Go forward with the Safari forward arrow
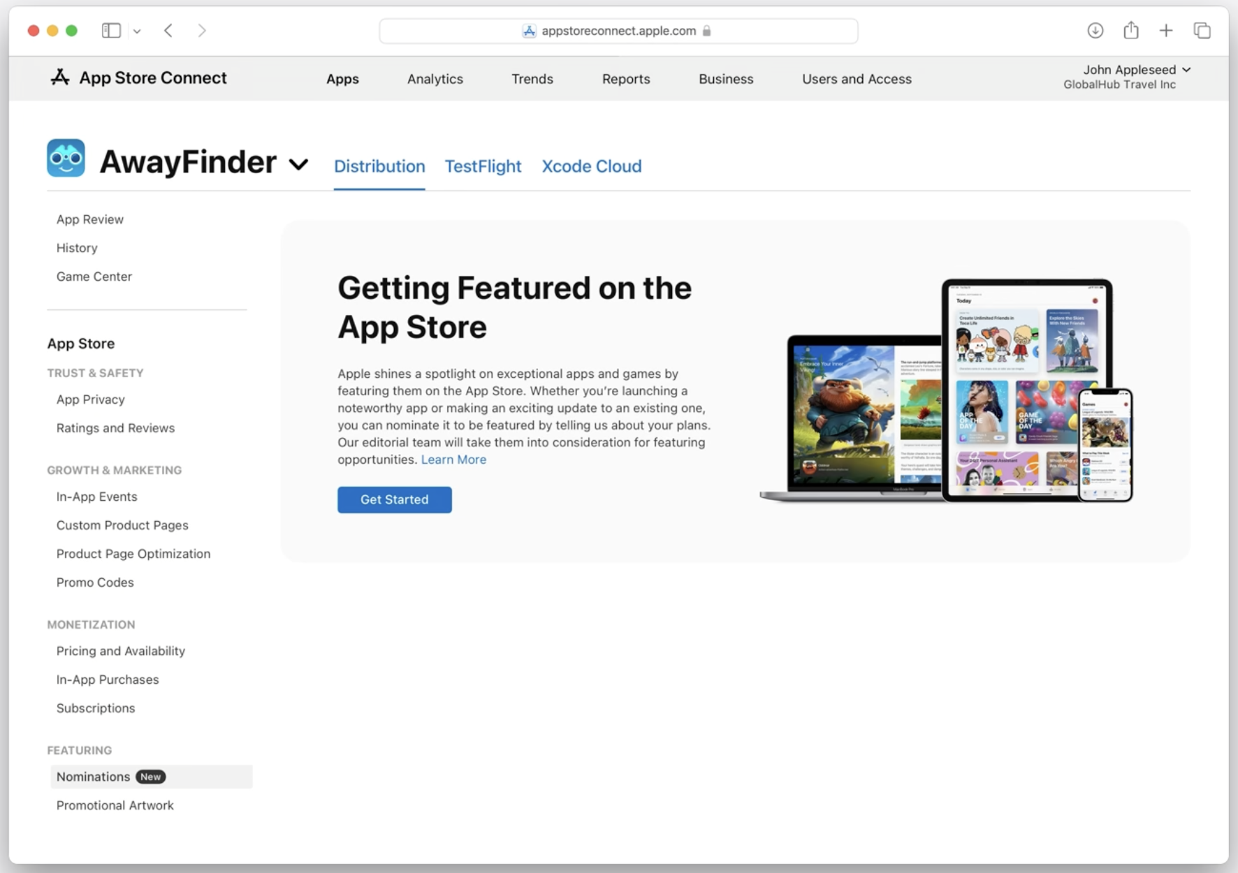The image size is (1238, 873). click(x=202, y=31)
